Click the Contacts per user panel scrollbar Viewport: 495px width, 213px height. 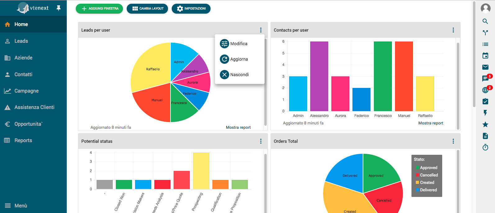coord(458,86)
